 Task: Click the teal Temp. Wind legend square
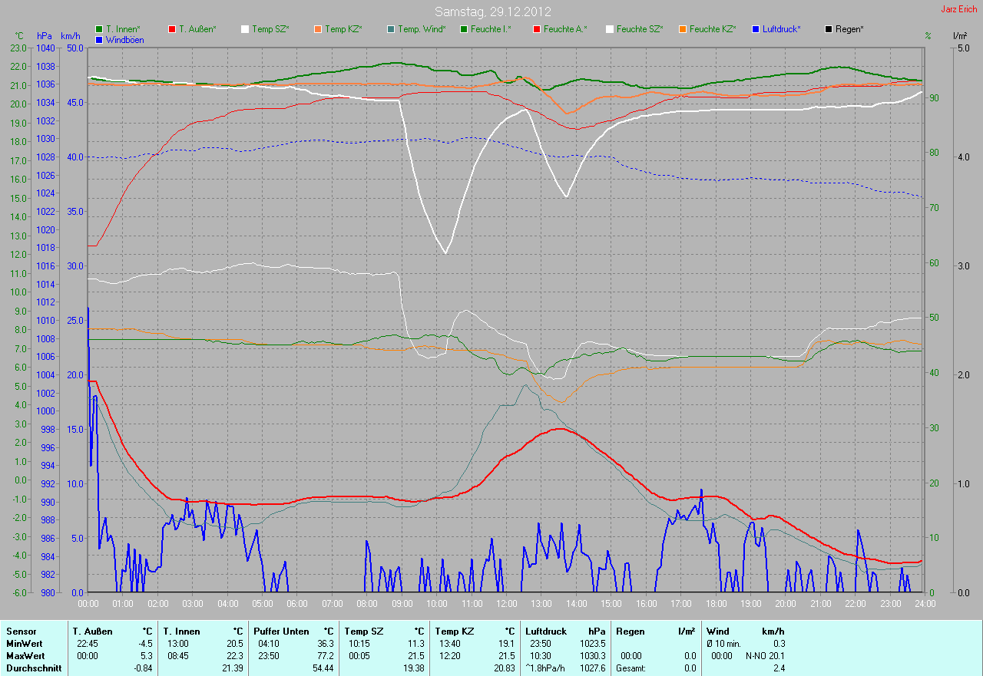pos(391,29)
